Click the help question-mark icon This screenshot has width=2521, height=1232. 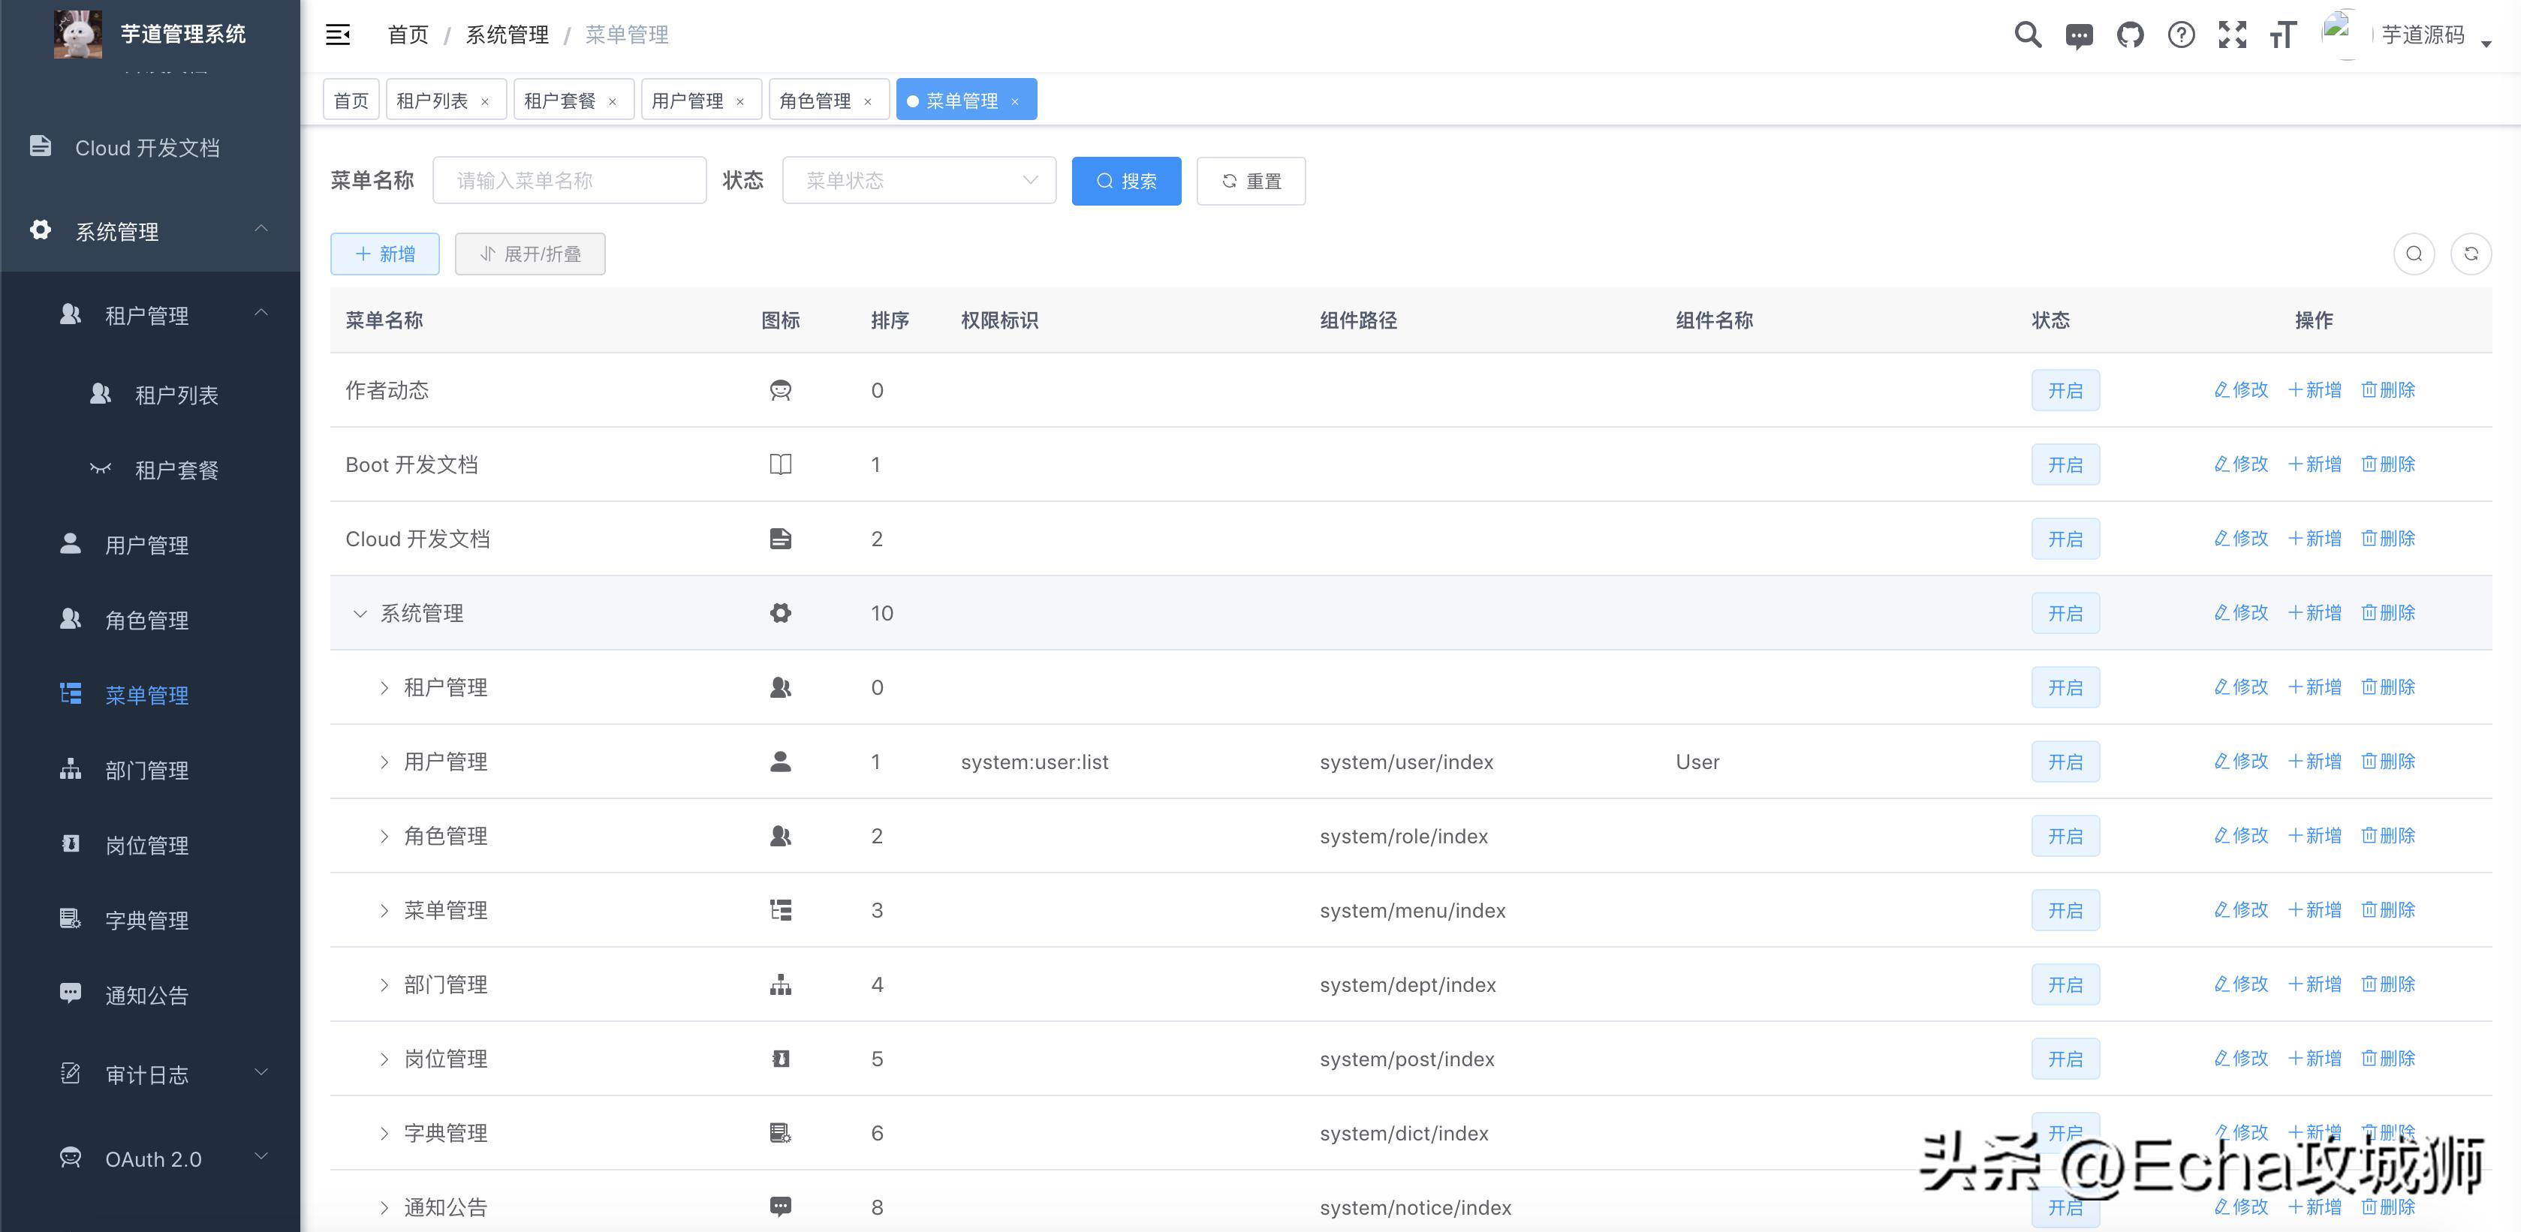pos(2180,35)
